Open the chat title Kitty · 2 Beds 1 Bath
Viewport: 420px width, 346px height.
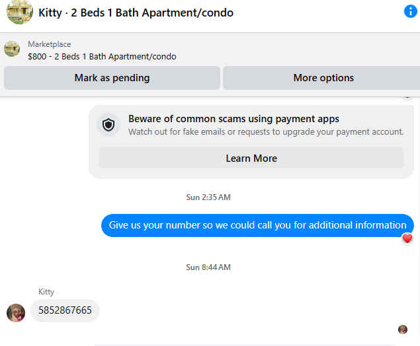(x=136, y=13)
